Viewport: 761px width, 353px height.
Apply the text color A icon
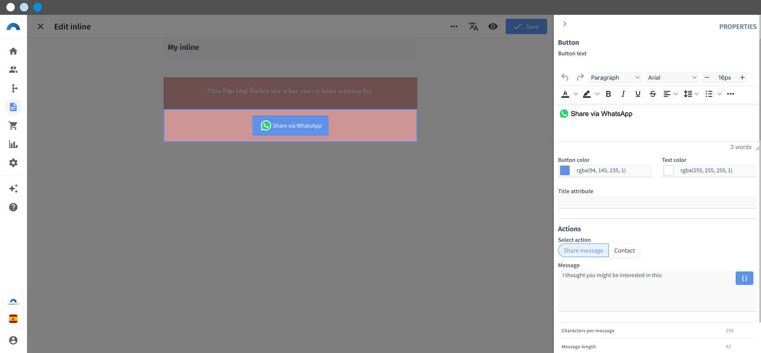(565, 94)
